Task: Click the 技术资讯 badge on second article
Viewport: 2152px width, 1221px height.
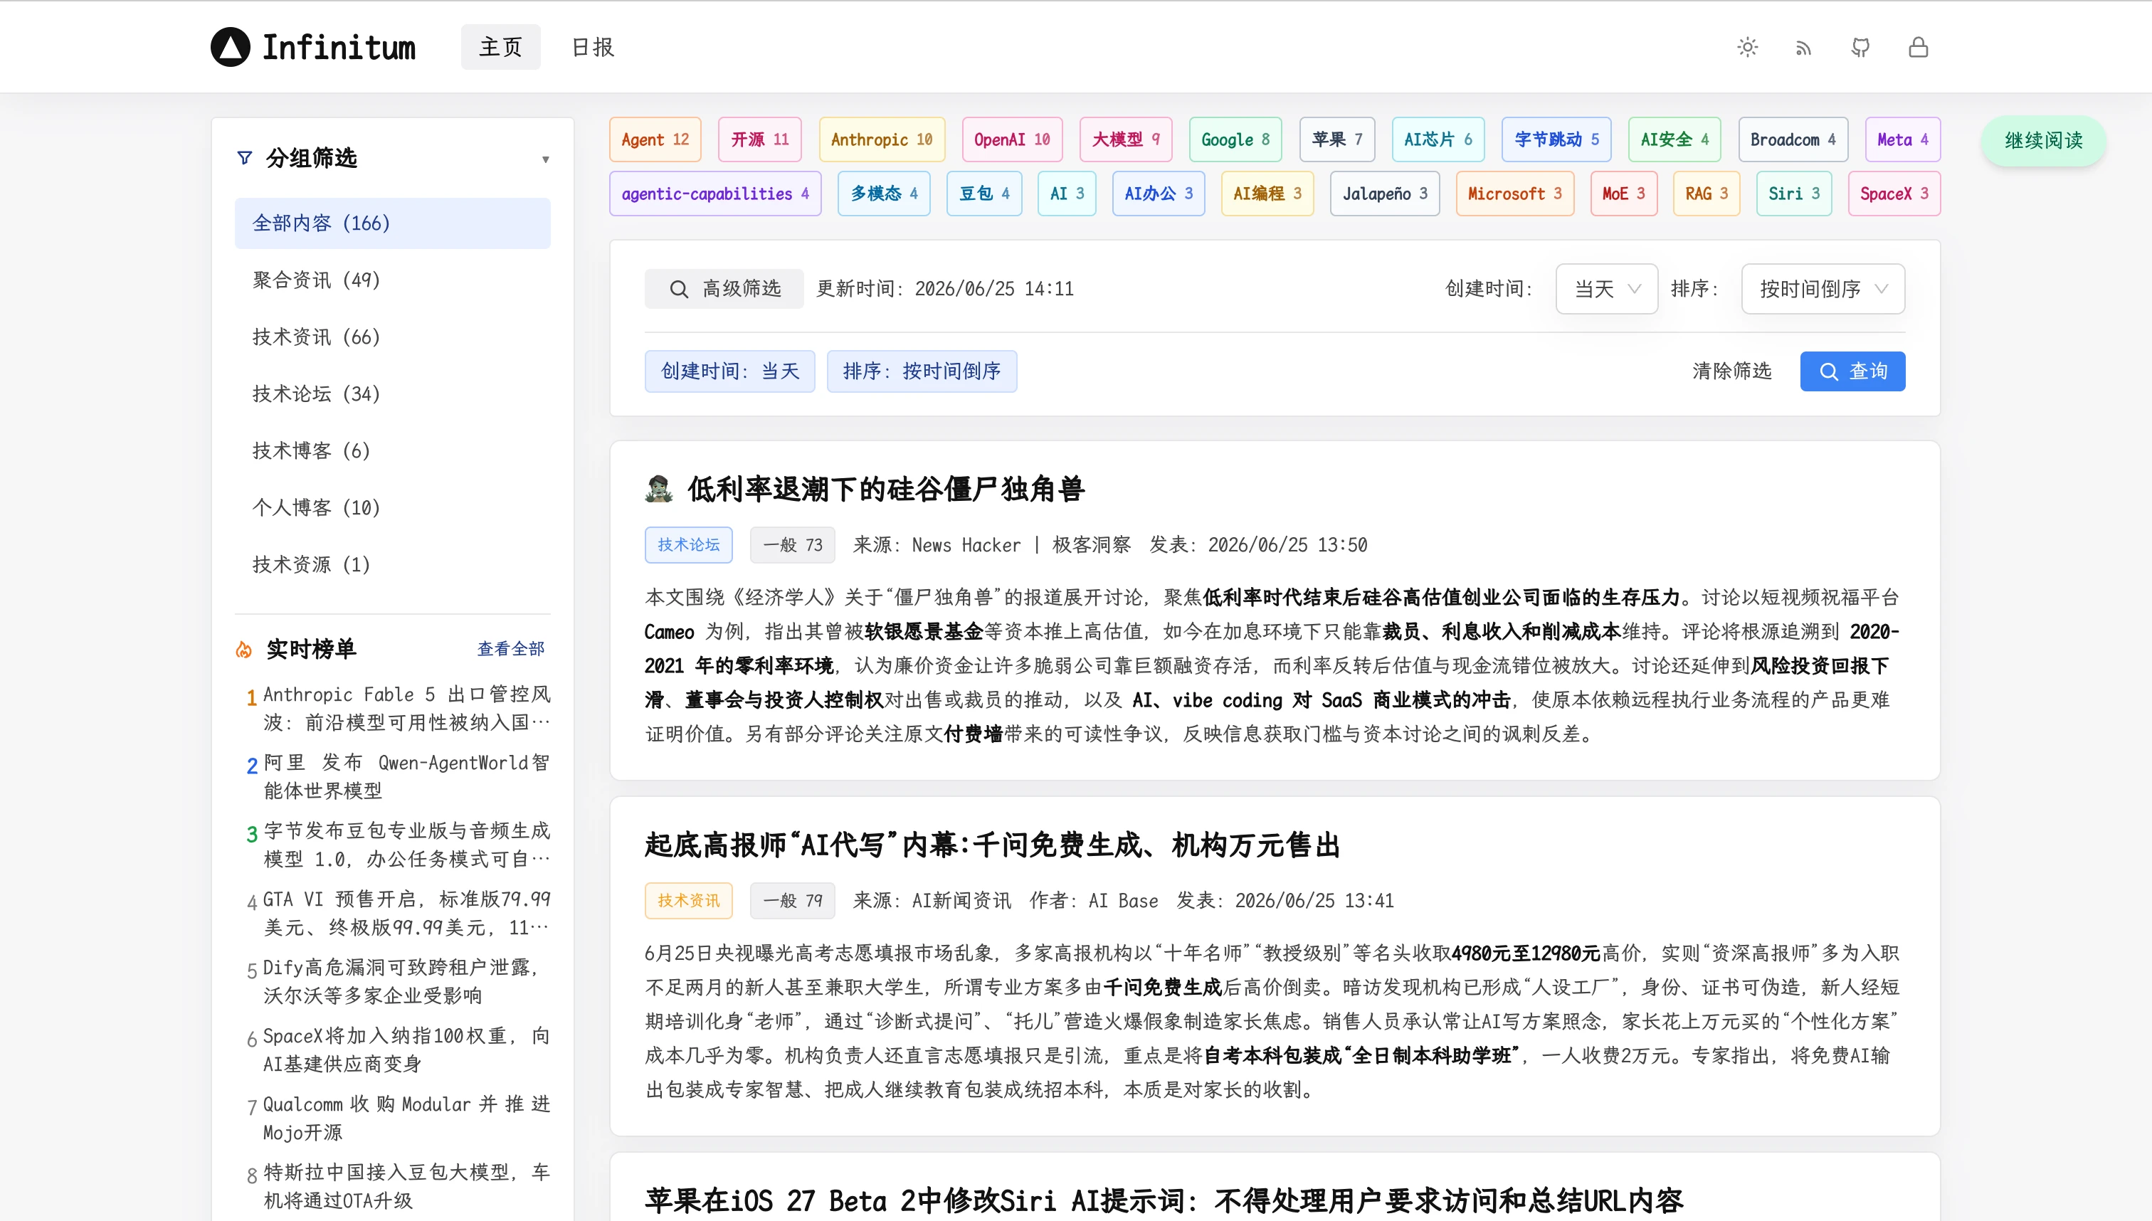Action: 689,901
